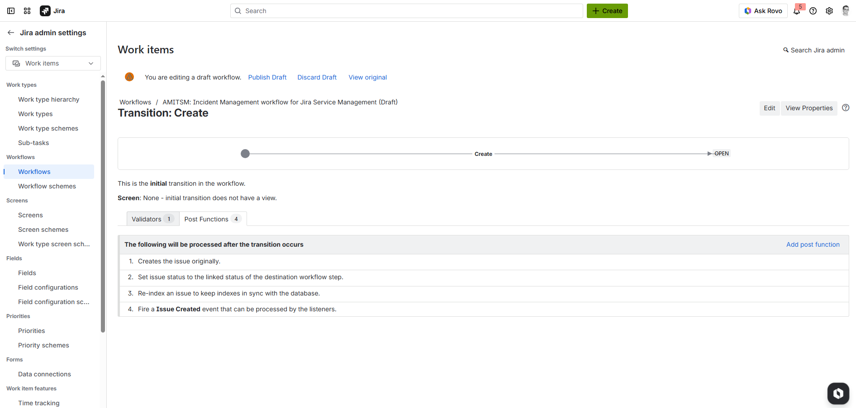The image size is (856, 408).
Task: Click View original link
Action: pos(368,77)
